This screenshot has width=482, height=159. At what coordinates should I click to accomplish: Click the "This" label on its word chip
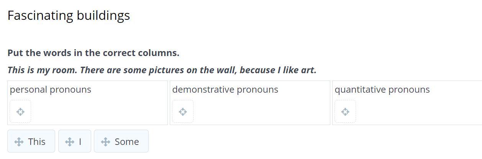37,142
